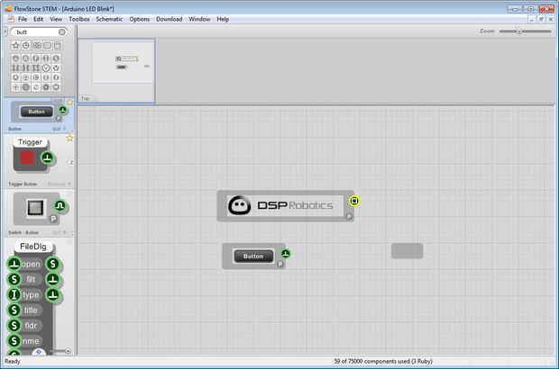Image resolution: width=559 pixels, height=369 pixels.
Task: Click the 'Switch - Button' toolbox label
Action: [23, 232]
